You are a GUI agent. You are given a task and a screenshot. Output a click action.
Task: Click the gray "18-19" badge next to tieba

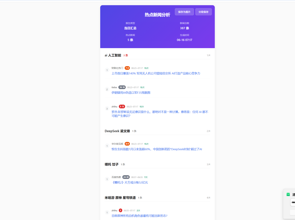122,87
